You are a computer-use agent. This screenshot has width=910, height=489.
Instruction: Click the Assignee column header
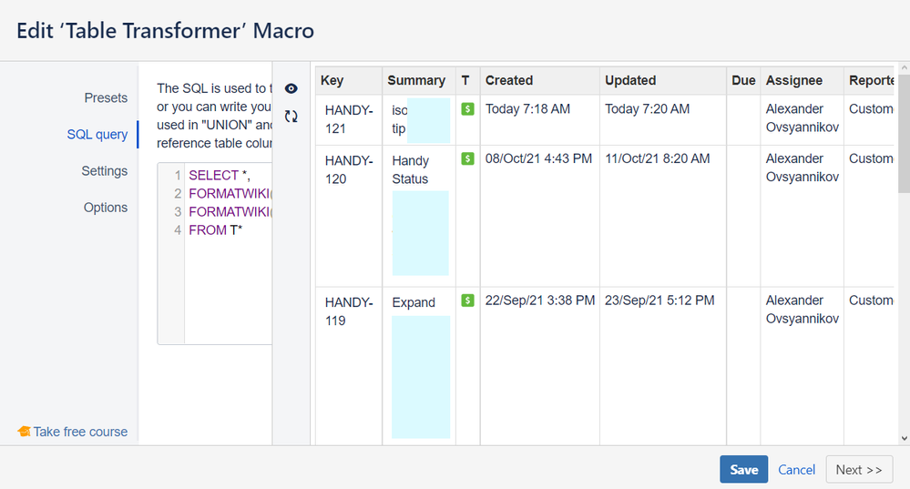point(793,80)
